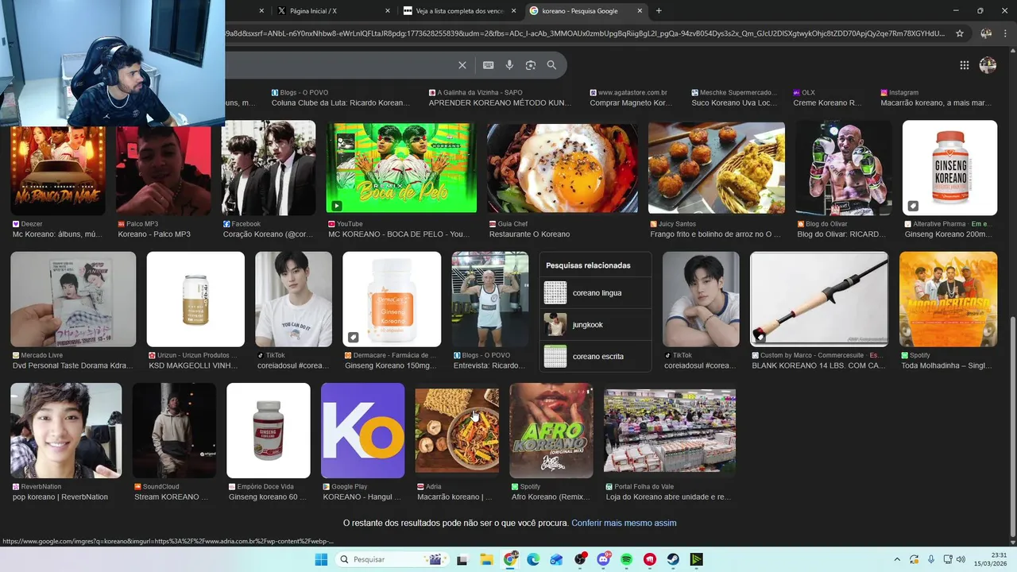Screen dimensions: 1017x572
Task: Select related search coreano lingua
Action: pyautogui.click(x=596, y=292)
